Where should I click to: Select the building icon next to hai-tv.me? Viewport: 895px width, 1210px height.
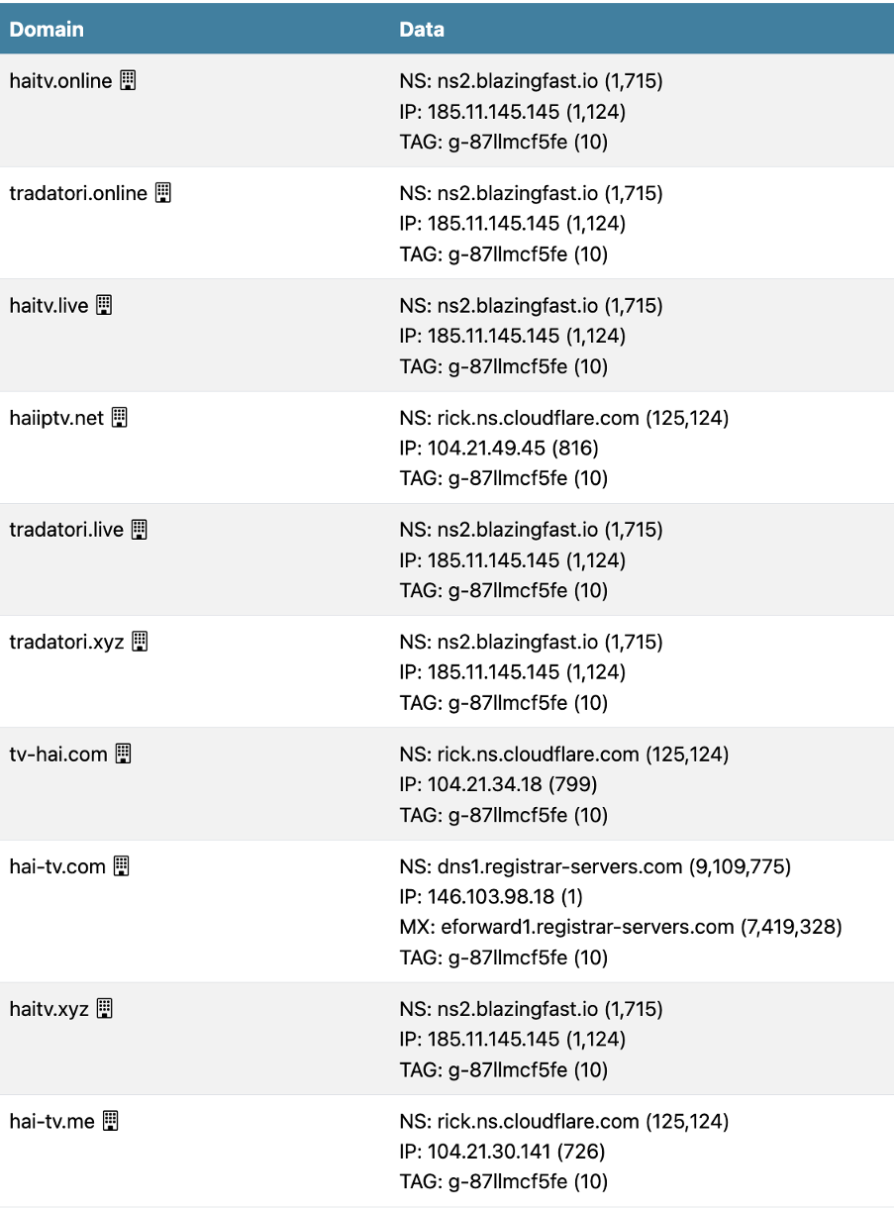(x=111, y=1121)
